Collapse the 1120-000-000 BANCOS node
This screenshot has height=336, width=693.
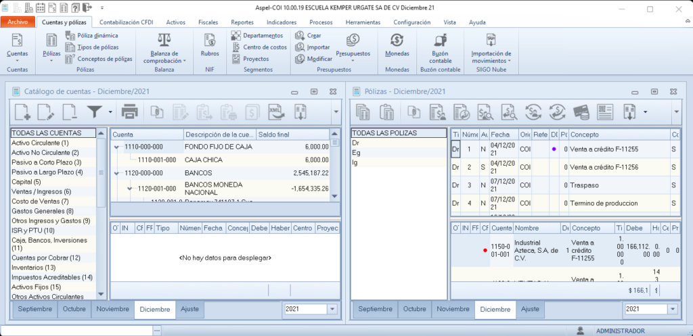tap(117, 174)
